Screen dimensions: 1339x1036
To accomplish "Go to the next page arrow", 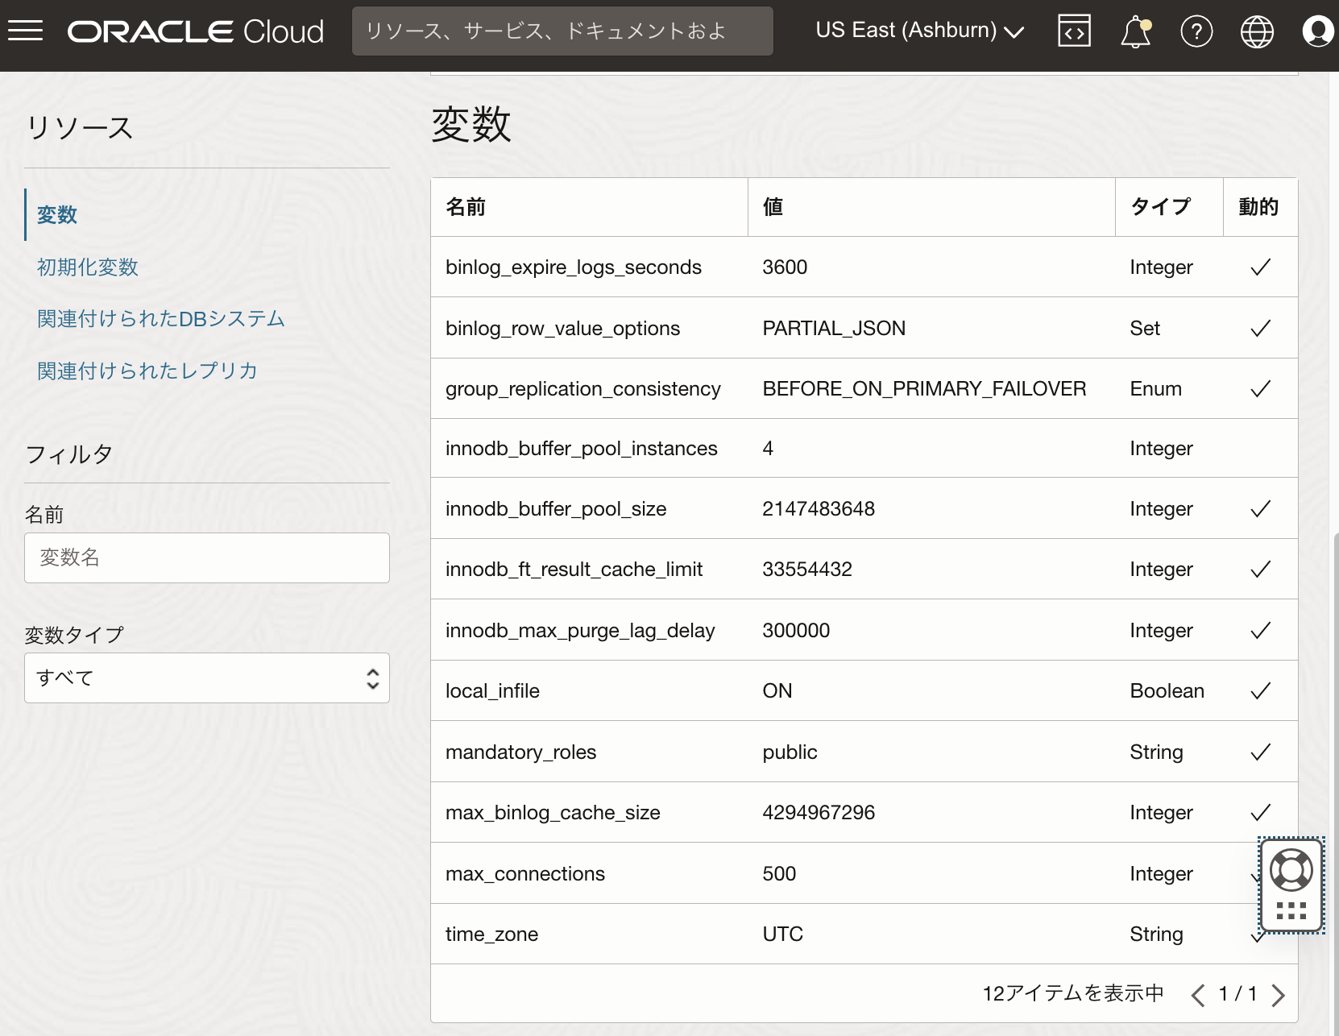I will pyautogui.click(x=1278, y=995).
